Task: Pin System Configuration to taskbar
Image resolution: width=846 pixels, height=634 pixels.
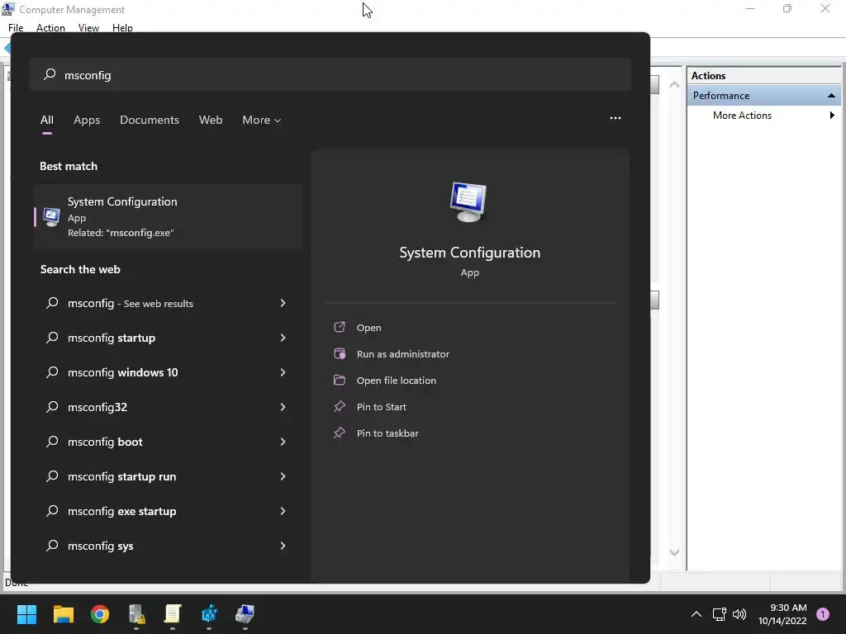Action: (387, 433)
